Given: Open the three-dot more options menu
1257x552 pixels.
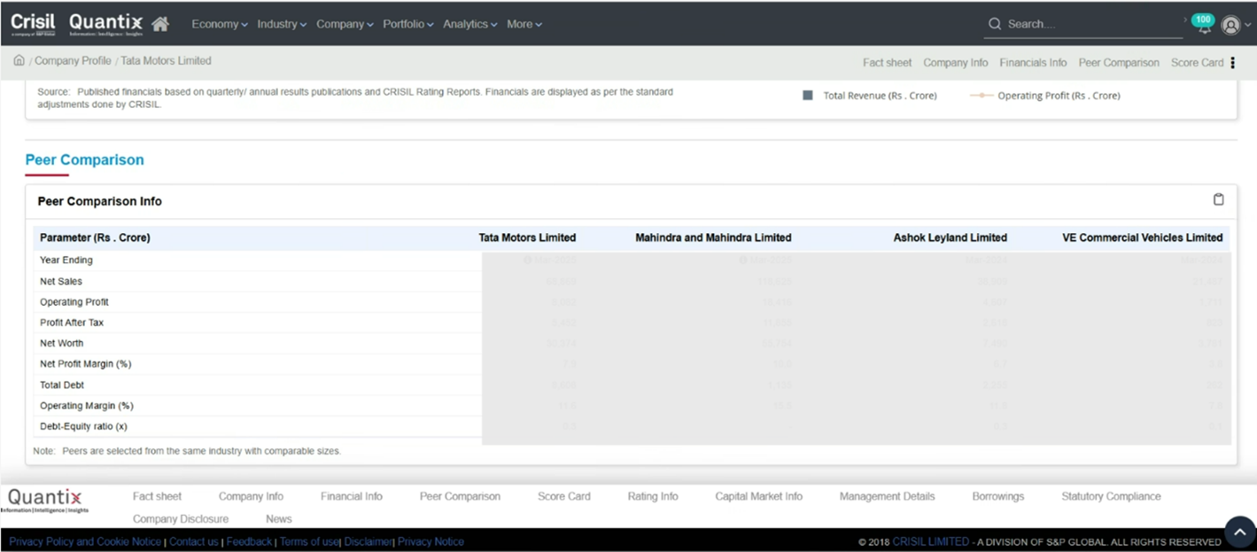Looking at the screenshot, I should tap(1232, 63).
